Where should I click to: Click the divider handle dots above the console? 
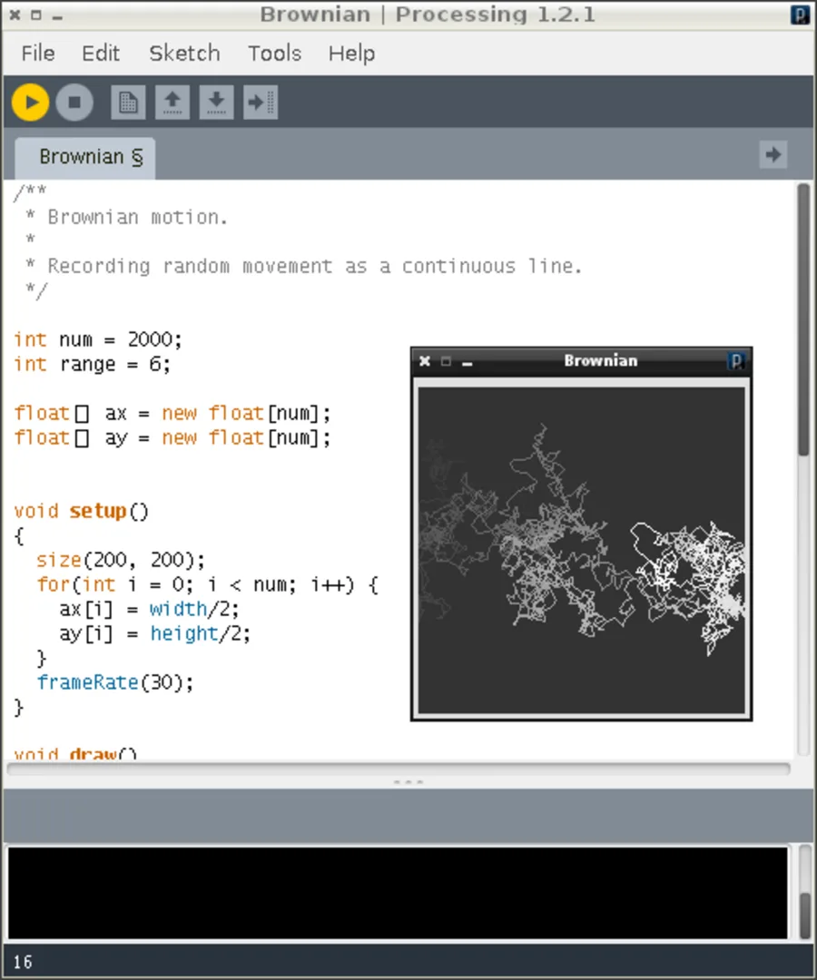pyautogui.click(x=408, y=782)
